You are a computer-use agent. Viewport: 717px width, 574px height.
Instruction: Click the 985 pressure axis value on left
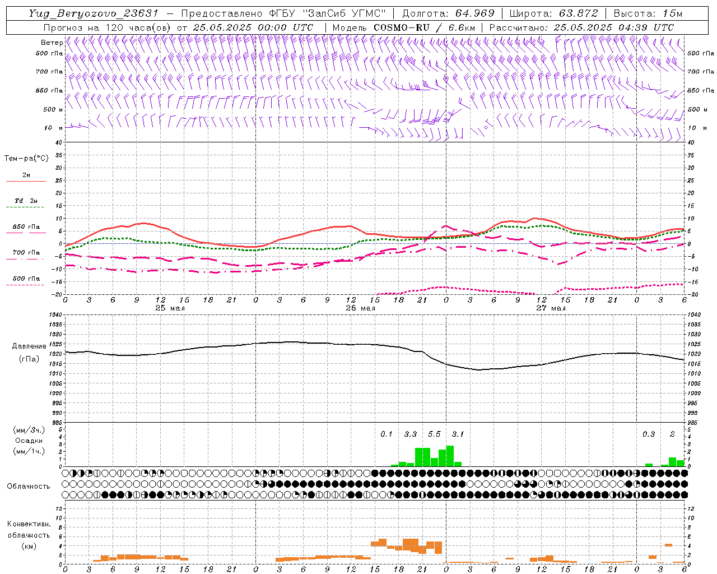coord(58,423)
